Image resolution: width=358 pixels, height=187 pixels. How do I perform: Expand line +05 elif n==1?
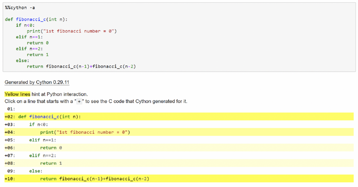pos(179,140)
